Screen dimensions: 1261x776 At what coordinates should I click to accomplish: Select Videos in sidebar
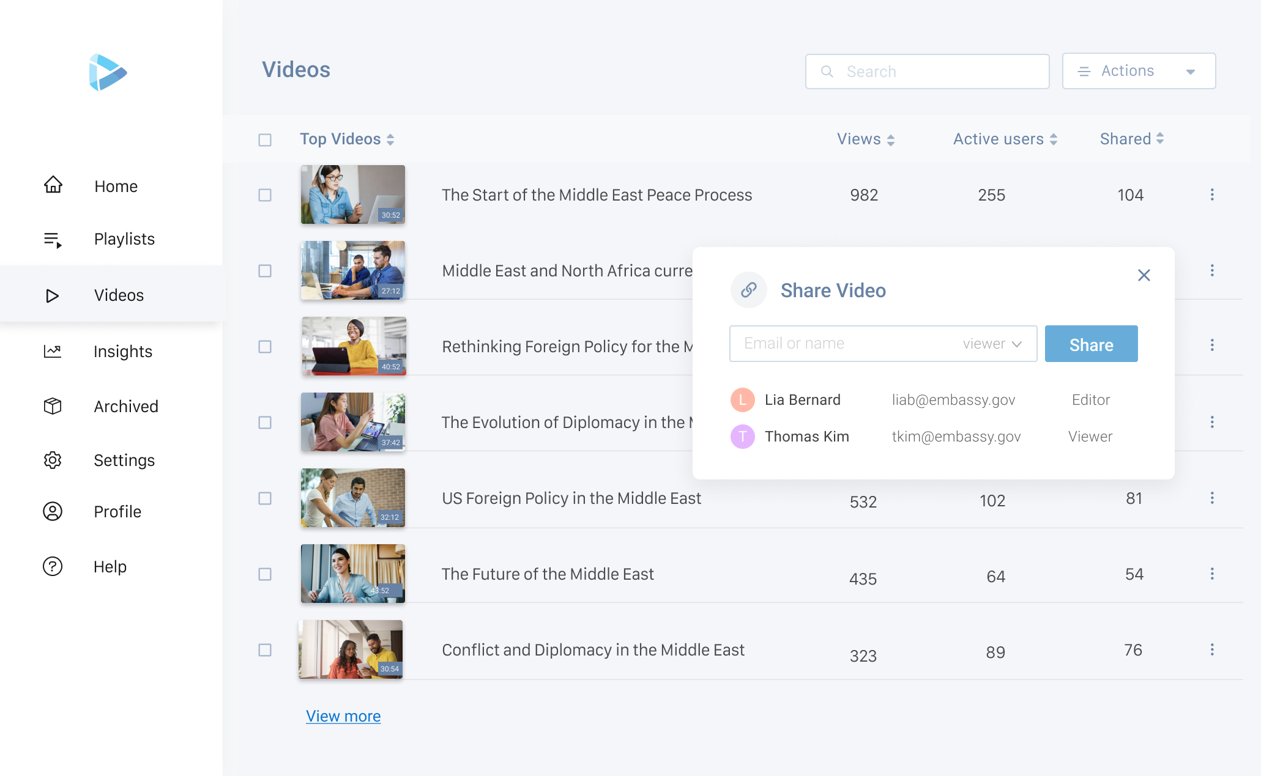pos(111,295)
